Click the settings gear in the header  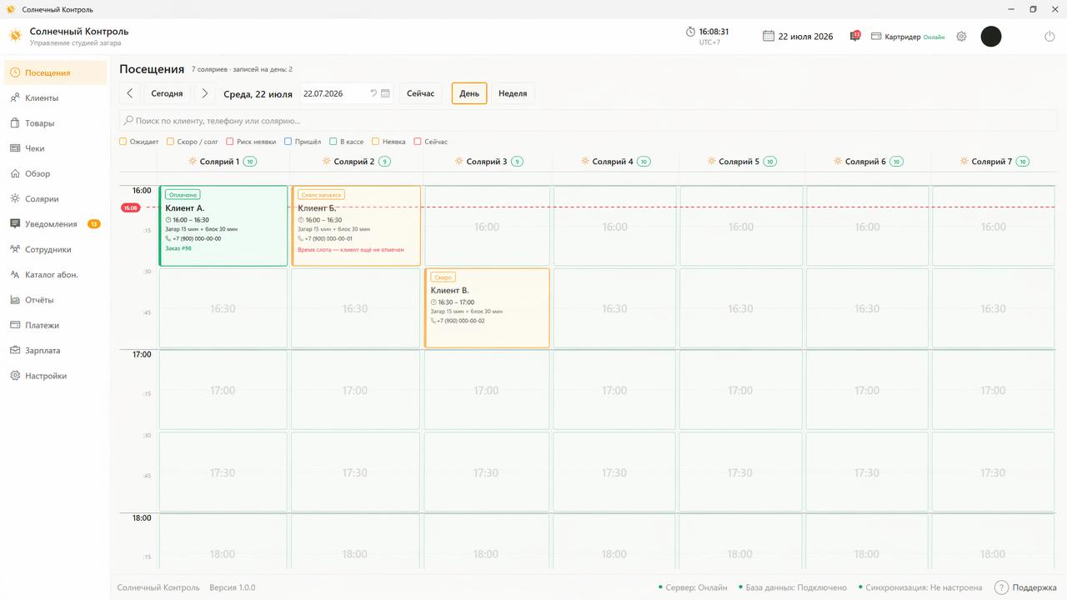coord(961,37)
